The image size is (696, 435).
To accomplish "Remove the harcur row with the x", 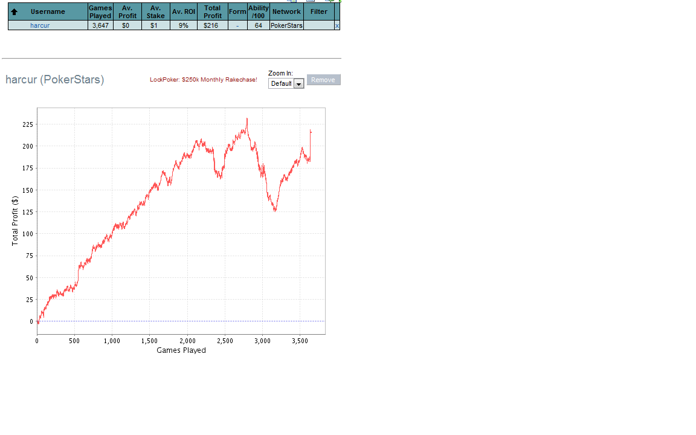I will point(337,26).
